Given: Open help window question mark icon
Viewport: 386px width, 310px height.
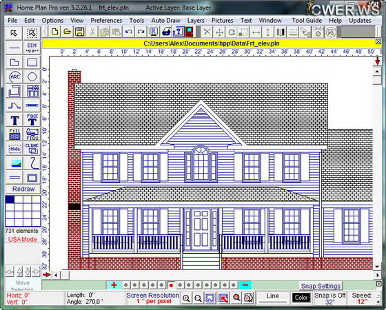Looking at the screenshot, I should pyautogui.click(x=179, y=32).
